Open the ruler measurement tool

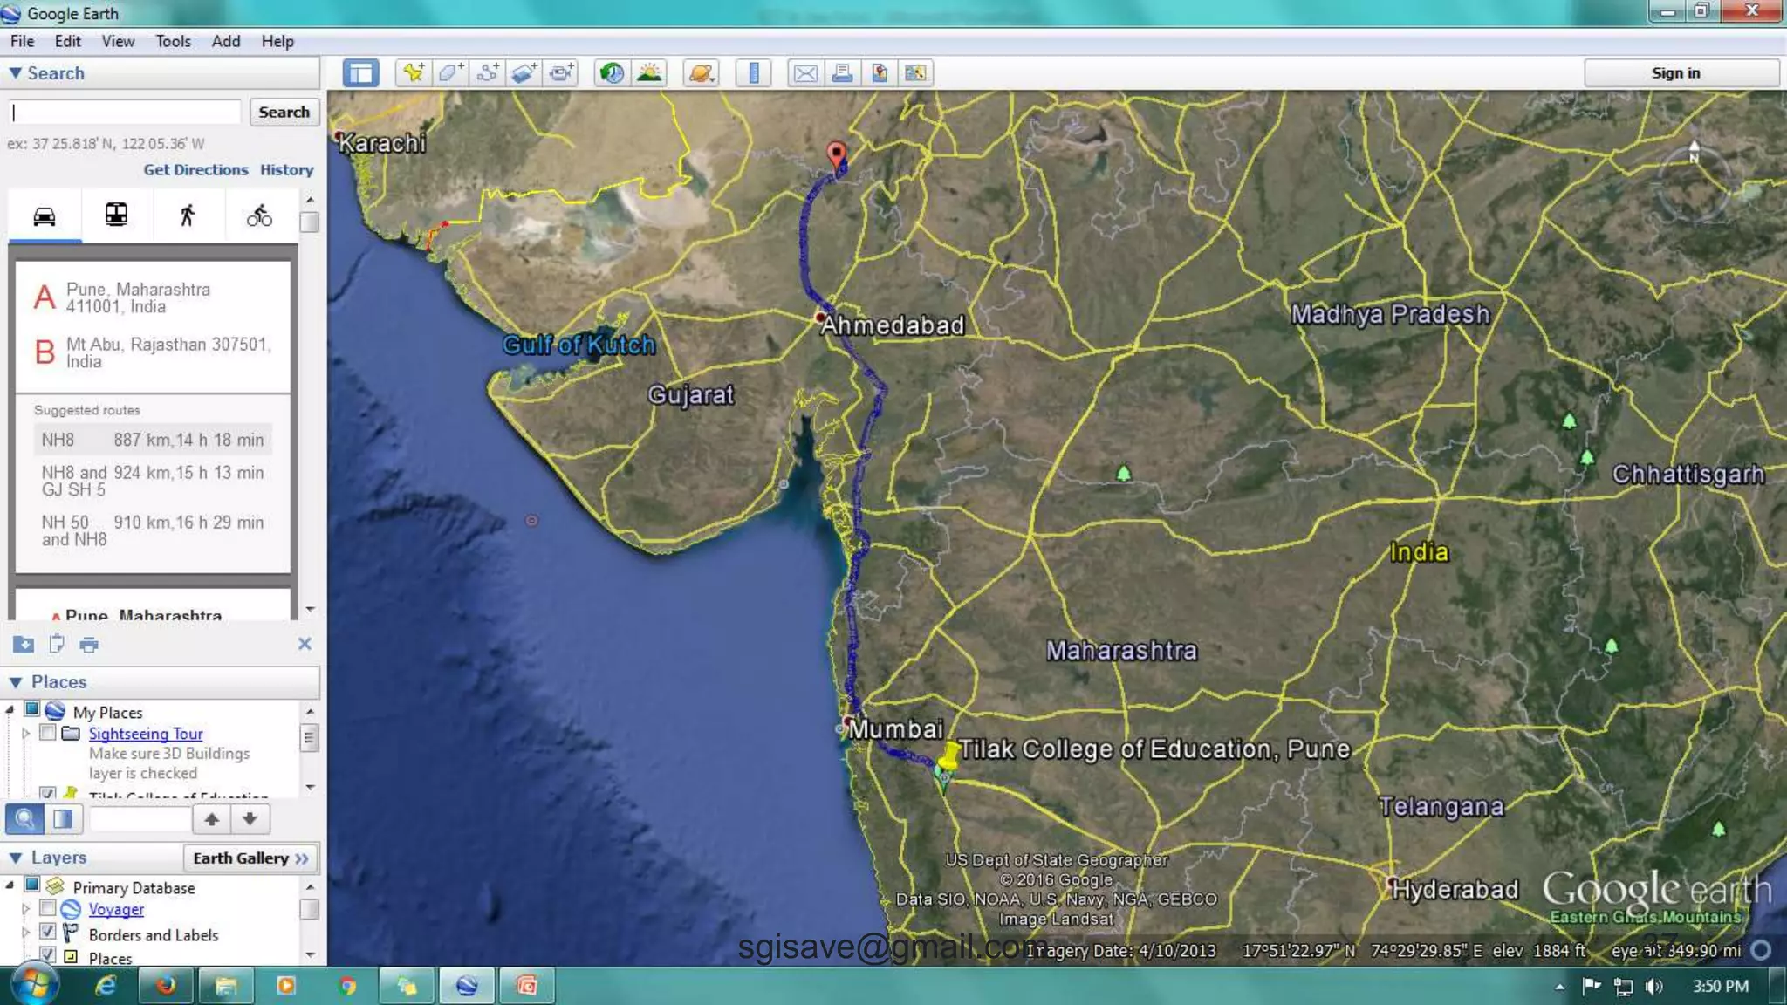click(x=753, y=72)
